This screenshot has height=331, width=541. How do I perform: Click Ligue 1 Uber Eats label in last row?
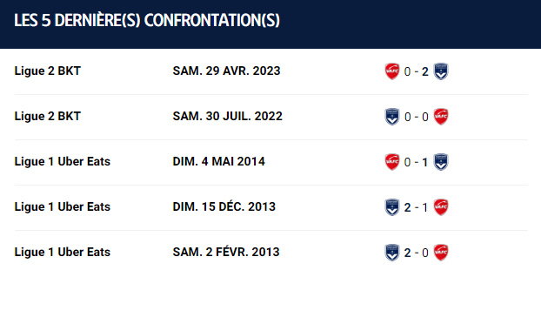[63, 253]
